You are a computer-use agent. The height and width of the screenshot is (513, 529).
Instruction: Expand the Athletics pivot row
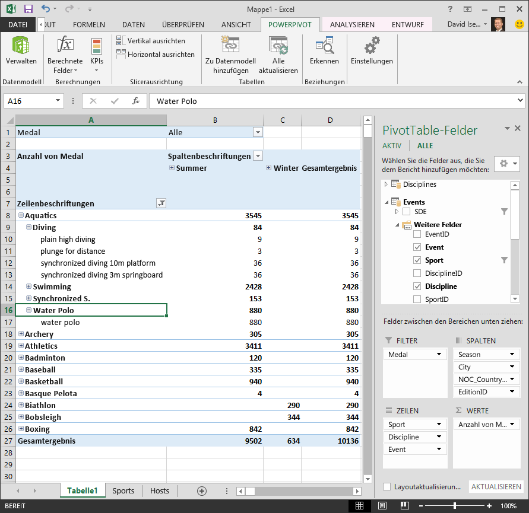20,346
